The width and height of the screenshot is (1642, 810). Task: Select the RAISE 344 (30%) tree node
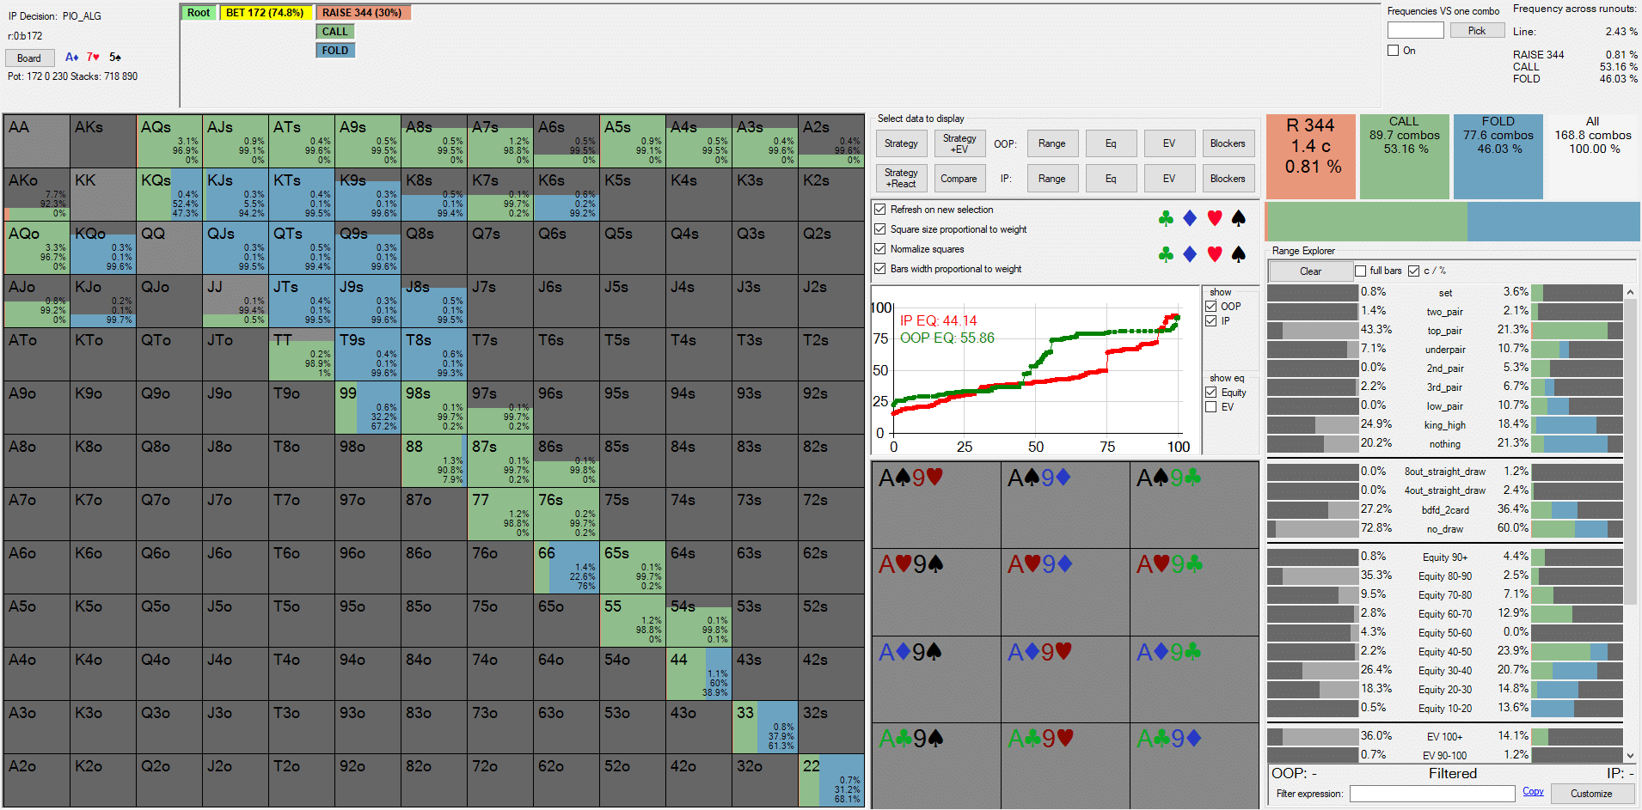tap(362, 13)
